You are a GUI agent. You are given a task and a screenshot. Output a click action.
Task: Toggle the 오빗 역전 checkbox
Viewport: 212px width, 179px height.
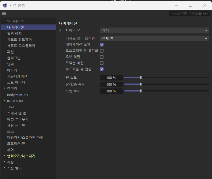(102, 57)
